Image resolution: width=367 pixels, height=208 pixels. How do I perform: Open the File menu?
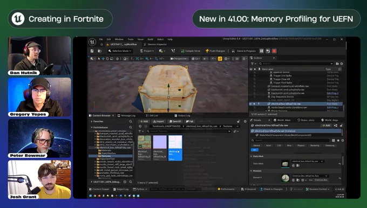pos(101,39)
